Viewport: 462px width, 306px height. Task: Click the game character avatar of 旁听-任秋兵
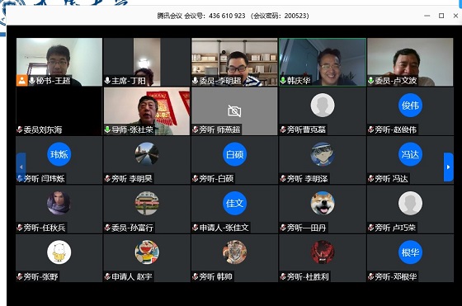coord(59,203)
